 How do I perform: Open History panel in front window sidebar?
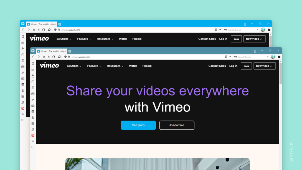(33, 82)
